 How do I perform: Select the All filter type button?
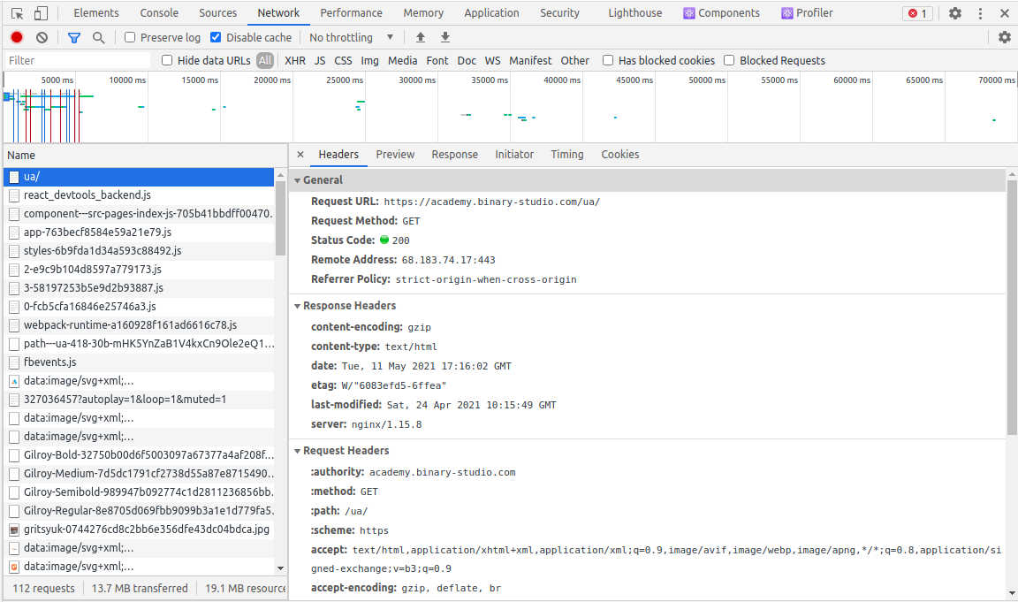(x=265, y=60)
